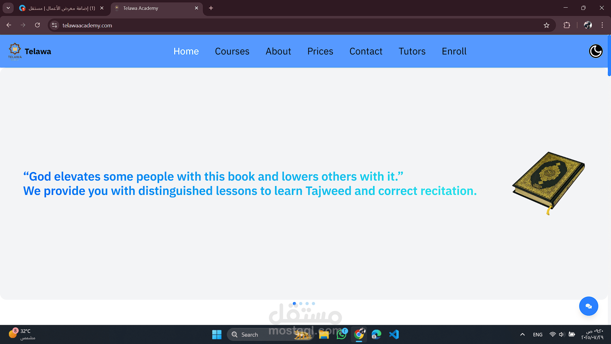Open the browser profile avatar
Screen dimensions: 611x344
click(588, 25)
